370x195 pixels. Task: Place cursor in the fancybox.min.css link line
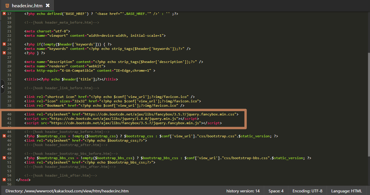[131, 114]
